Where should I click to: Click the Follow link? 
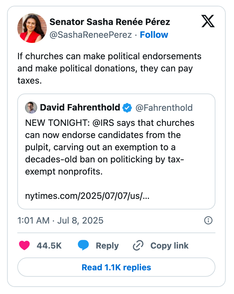(x=154, y=35)
